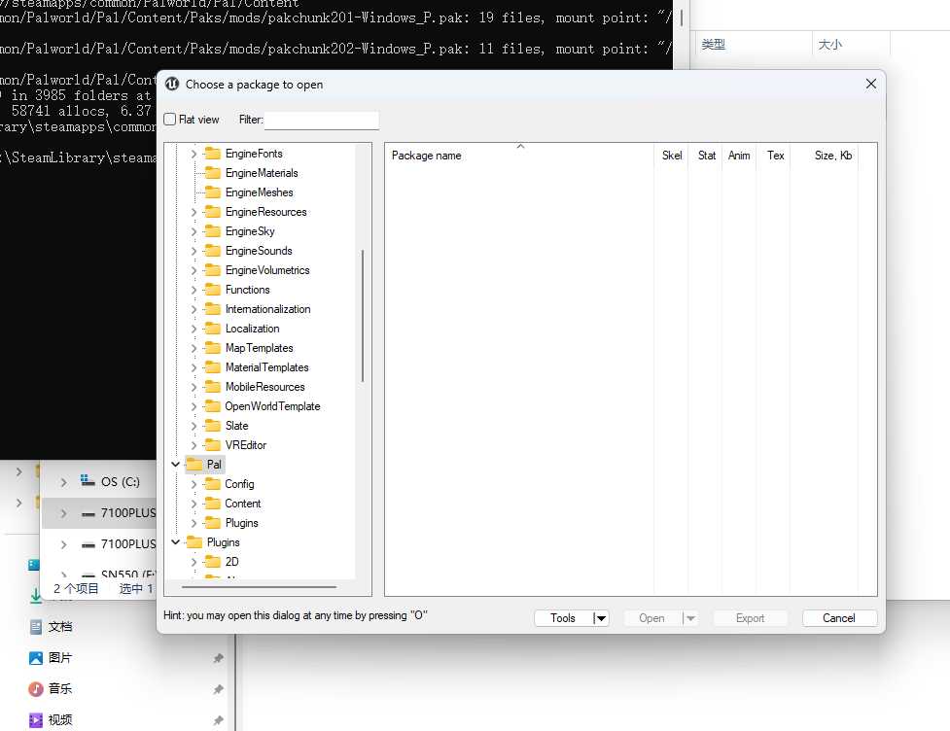Expand the OS (C:) drive node
The height and width of the screenshot is (731, 950).
point(64,482)
